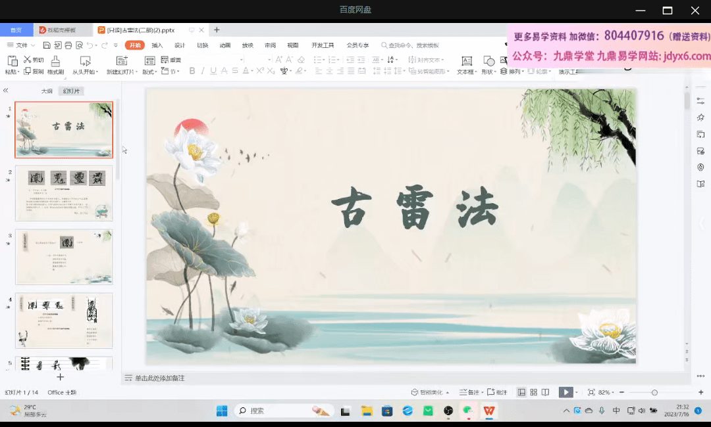Toggle Italic text formatting

point(203,71)
